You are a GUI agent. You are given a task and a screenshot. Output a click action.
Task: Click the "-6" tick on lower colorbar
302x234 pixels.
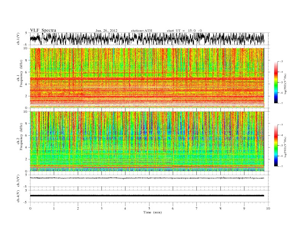pyautogui.click(x=281, y=156)
